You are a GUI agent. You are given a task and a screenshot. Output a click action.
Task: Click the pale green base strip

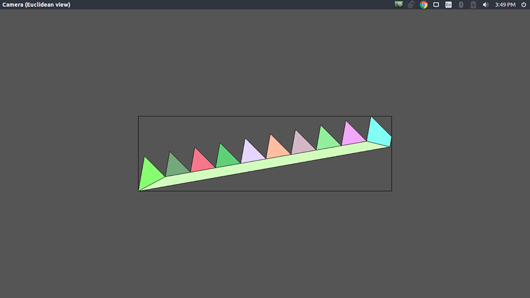click(x=264, y=164)
